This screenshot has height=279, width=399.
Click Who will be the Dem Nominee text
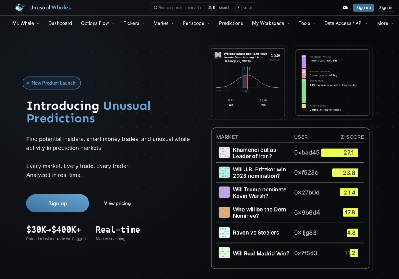click(x=259, y=212)
